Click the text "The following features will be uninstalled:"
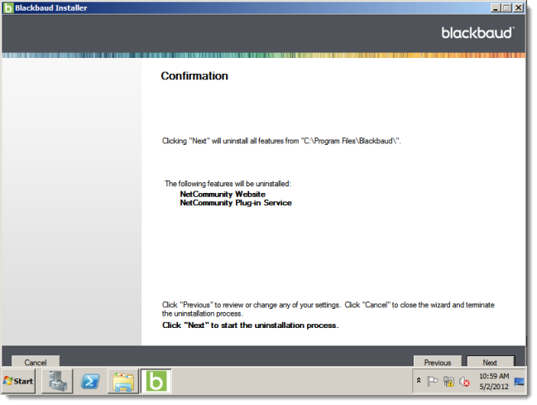This screenshot has height=405, width=537. 228,184
